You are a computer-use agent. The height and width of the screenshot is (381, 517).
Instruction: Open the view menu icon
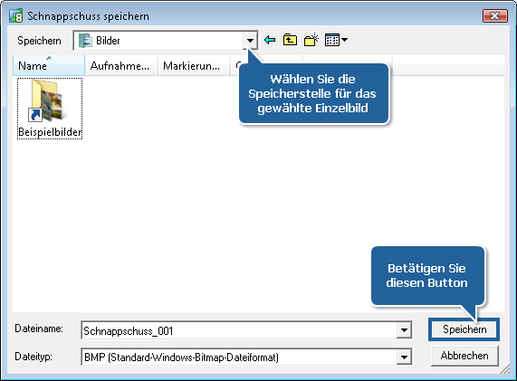tap(336, 40)
